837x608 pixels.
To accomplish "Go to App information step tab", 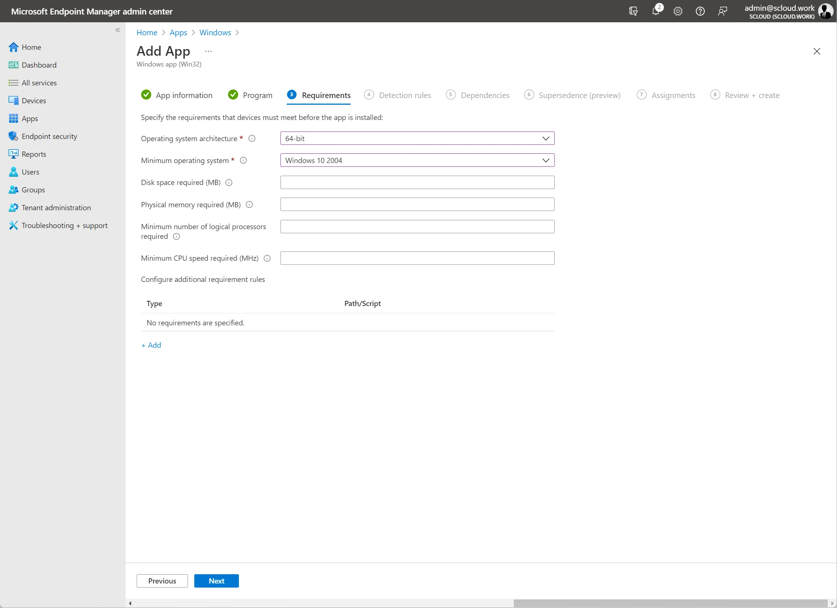I will (177, 95).
